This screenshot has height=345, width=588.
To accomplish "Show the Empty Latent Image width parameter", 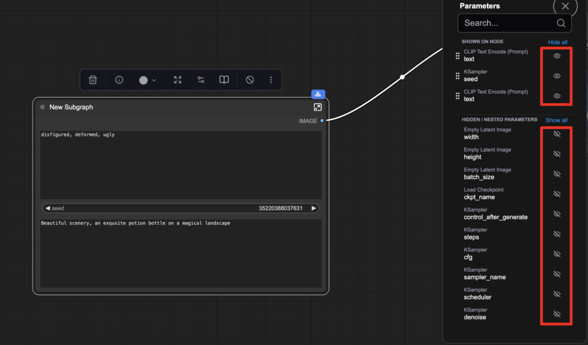I will pos(556,134).
